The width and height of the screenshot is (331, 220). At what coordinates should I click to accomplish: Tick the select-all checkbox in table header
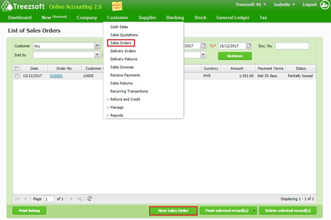[x=17, y=69]
